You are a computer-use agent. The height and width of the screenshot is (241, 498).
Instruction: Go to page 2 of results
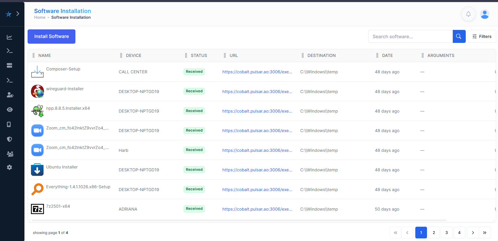(x=434, y=233)
